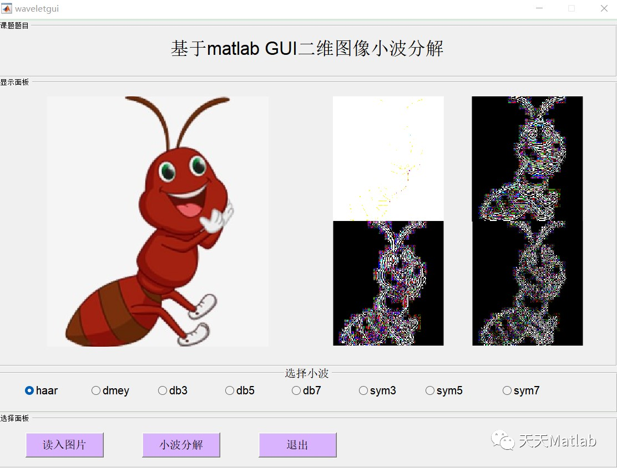
Task: Click the lower-middle detail coefficients image
Action: pos(388,282)
